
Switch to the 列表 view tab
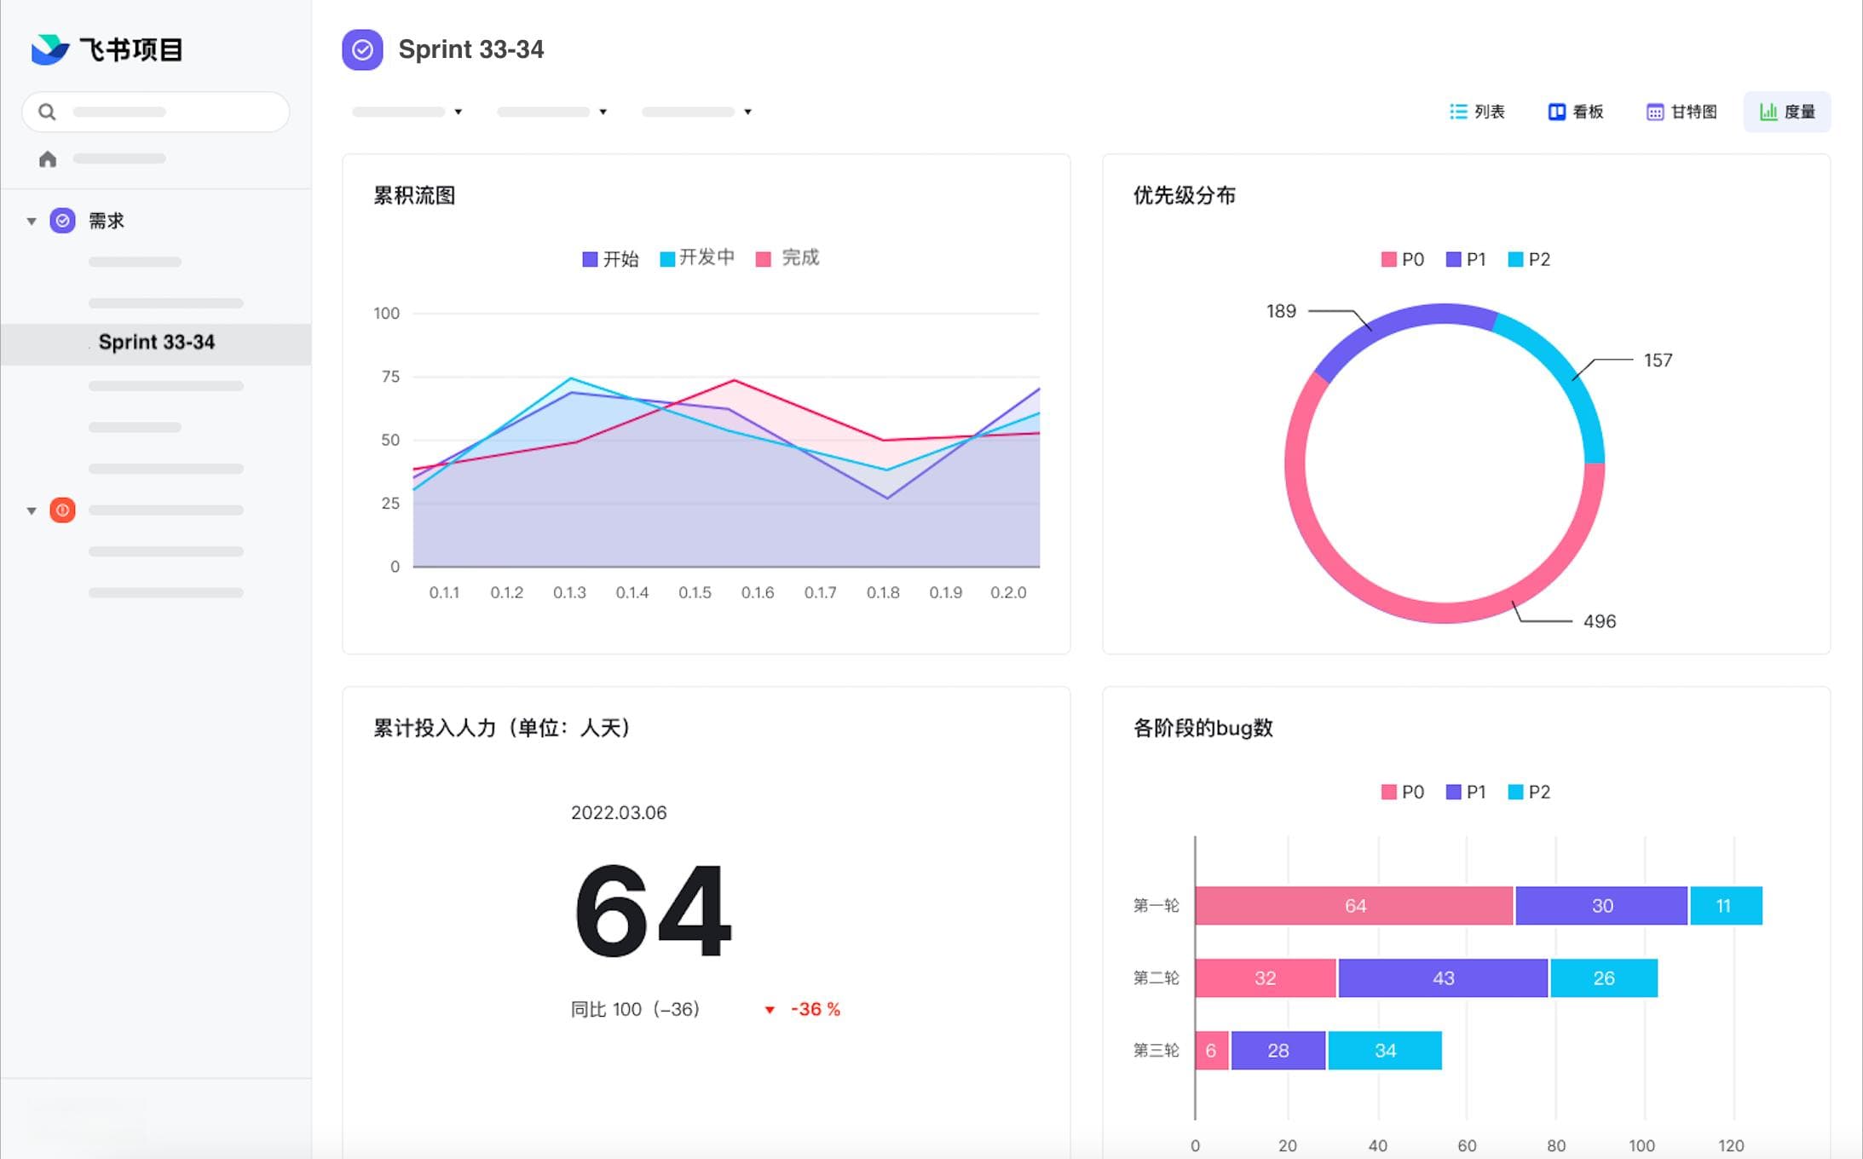click(x=1477, y=112)
